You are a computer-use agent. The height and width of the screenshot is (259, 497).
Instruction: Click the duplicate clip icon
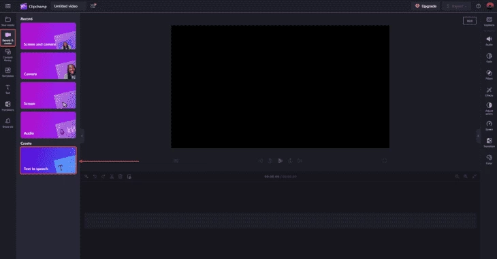[x=129, y=176]
